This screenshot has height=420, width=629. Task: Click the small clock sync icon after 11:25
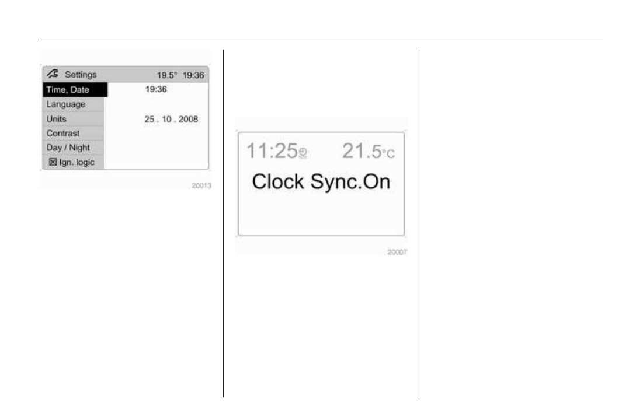[x=303, y=153]
